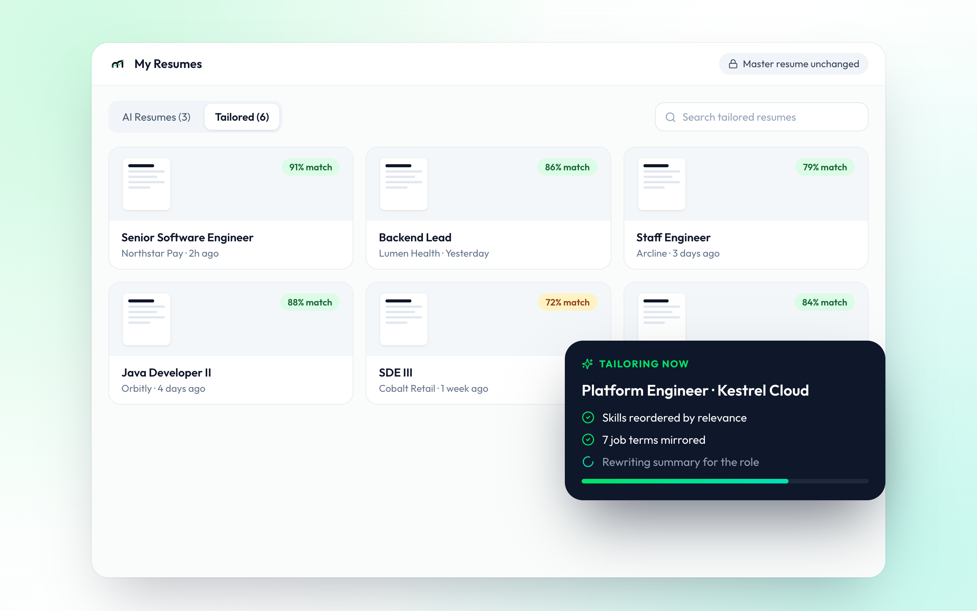
Task: Open Senior Software Engineer resume title
Action: 187,238
